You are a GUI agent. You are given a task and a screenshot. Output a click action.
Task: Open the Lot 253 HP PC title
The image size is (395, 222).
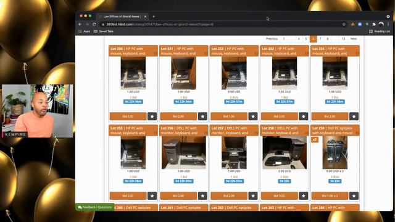click(280, 51)
